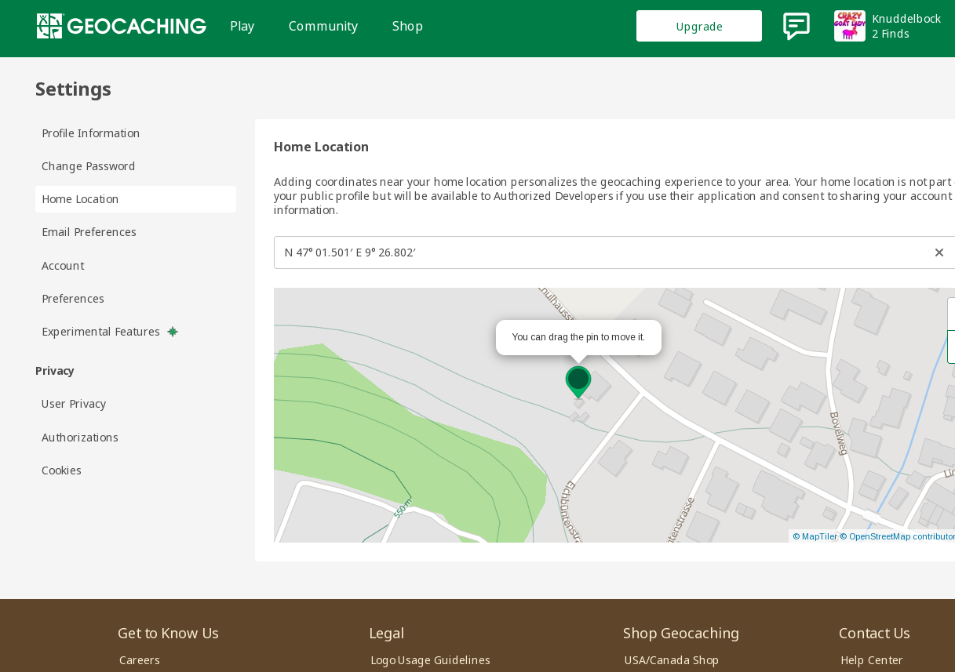
Task: Open the Careers footer link
Action: point(140,660)
